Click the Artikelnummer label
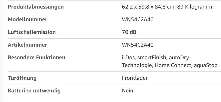221x102 pixels. pyautogui.click(x=27, y=45)
